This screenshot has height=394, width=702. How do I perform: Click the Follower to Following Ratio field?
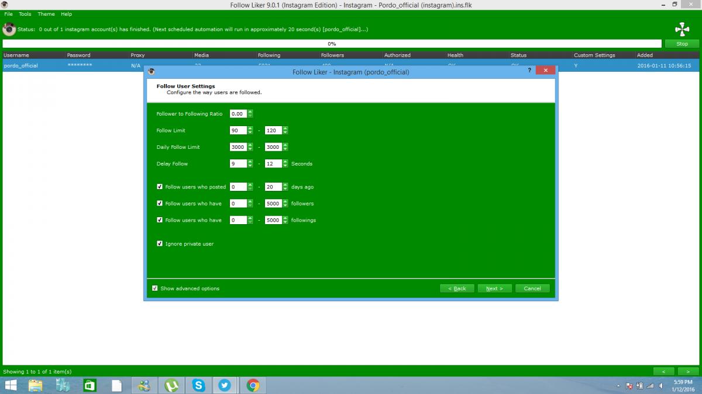point(239,114)
